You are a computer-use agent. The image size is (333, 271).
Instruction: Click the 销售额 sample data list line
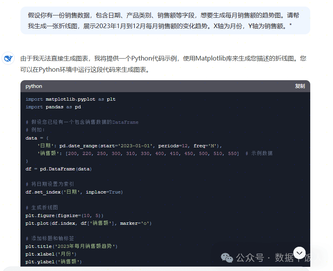pyautogui.click(x=155, y=153)
